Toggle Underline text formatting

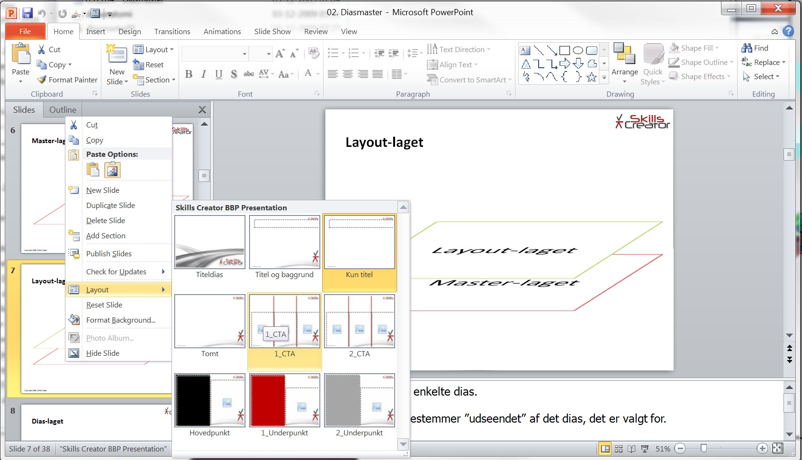[218, 74]
